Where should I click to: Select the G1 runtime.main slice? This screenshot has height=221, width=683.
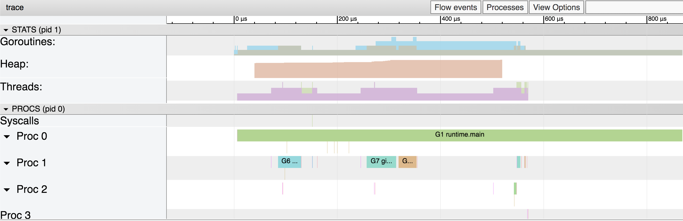click(460, 135)
